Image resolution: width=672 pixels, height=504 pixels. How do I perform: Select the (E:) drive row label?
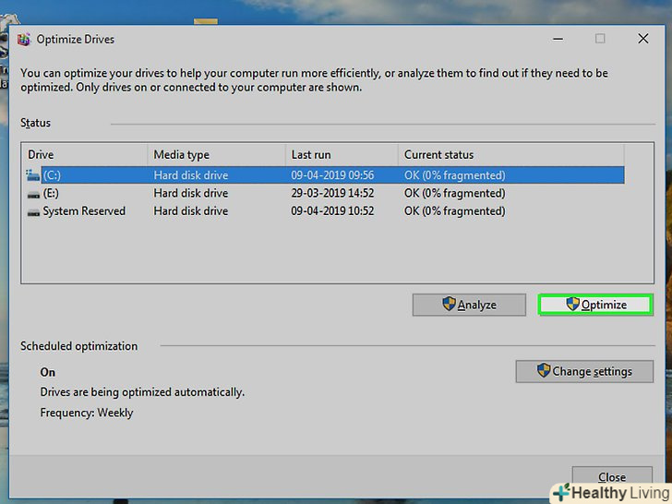click(x=51, y=193)
